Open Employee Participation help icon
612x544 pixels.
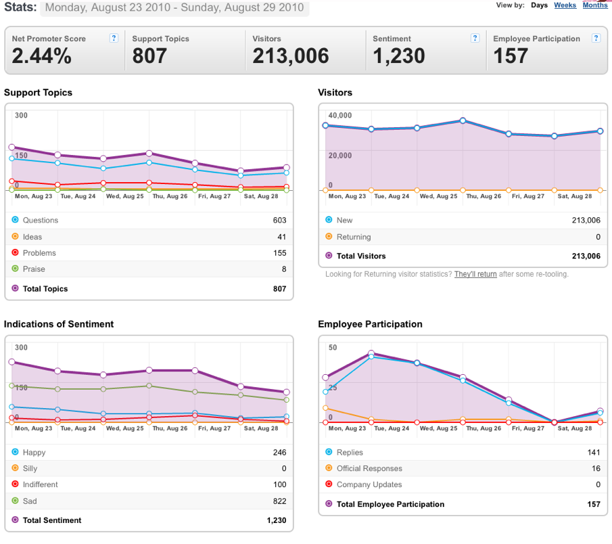596,38
